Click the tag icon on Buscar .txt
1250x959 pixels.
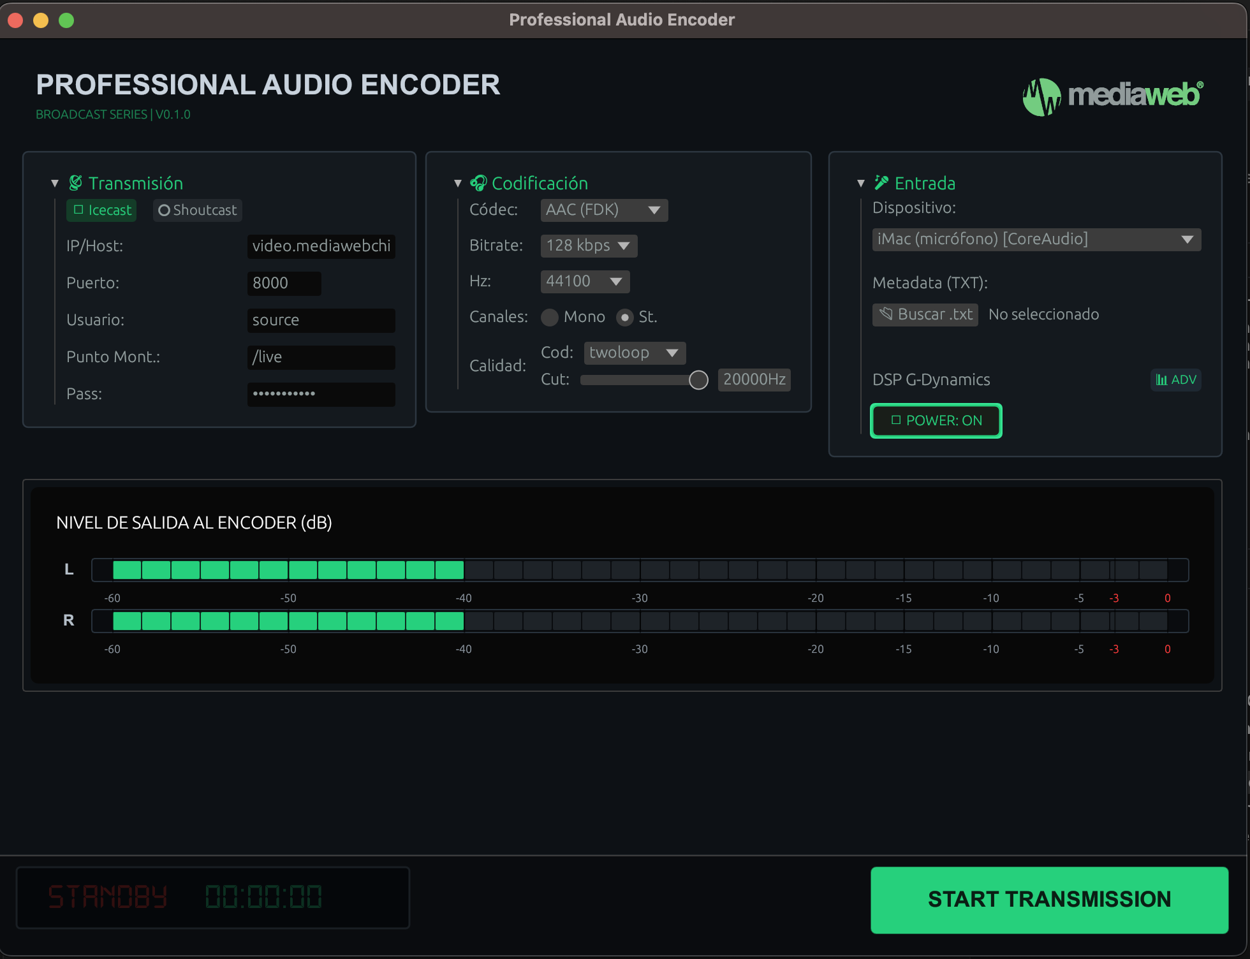(x=886, y=314)
